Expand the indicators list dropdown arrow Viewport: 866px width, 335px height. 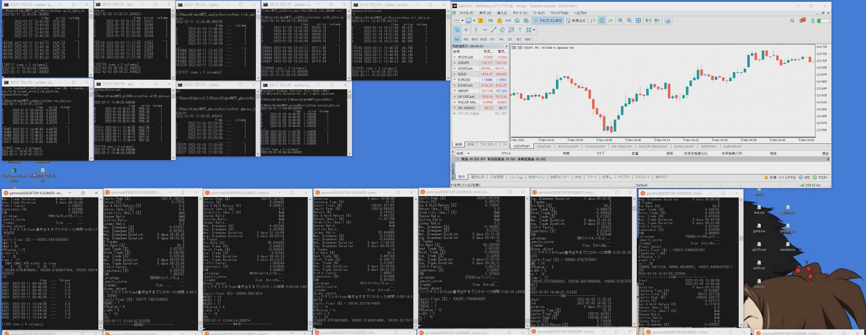(474, 21)
